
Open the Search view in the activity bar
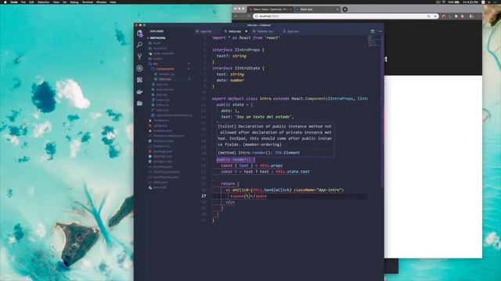coord(139,45)
